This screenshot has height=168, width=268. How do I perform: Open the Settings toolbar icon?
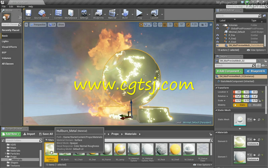click(84, 14)
